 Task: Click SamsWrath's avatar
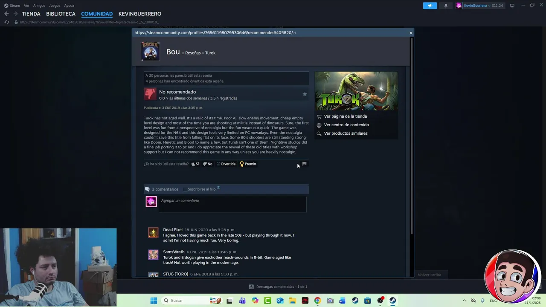(x=153, y=255)
